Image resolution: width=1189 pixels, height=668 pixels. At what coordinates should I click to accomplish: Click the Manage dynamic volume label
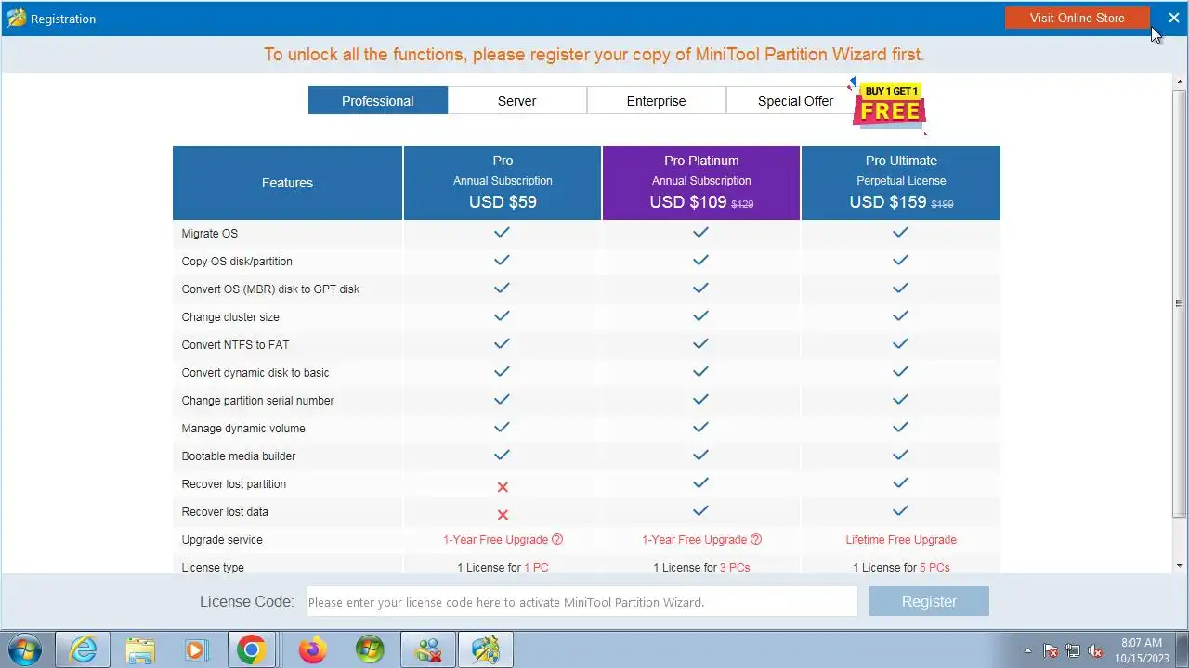tap(243, 428)
